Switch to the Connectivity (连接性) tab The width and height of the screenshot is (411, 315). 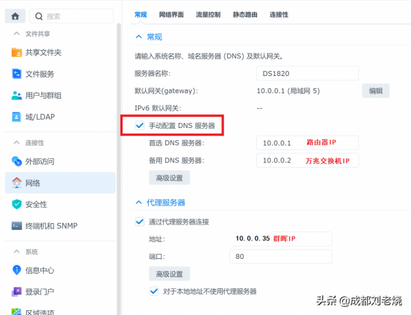[x=279, y=14]
